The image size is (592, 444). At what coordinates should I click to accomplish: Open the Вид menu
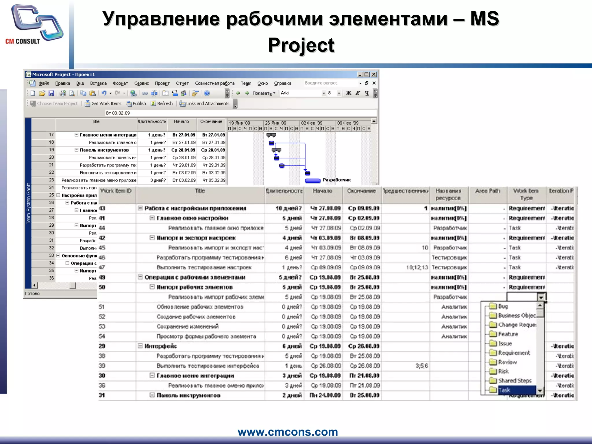point(80,83)
